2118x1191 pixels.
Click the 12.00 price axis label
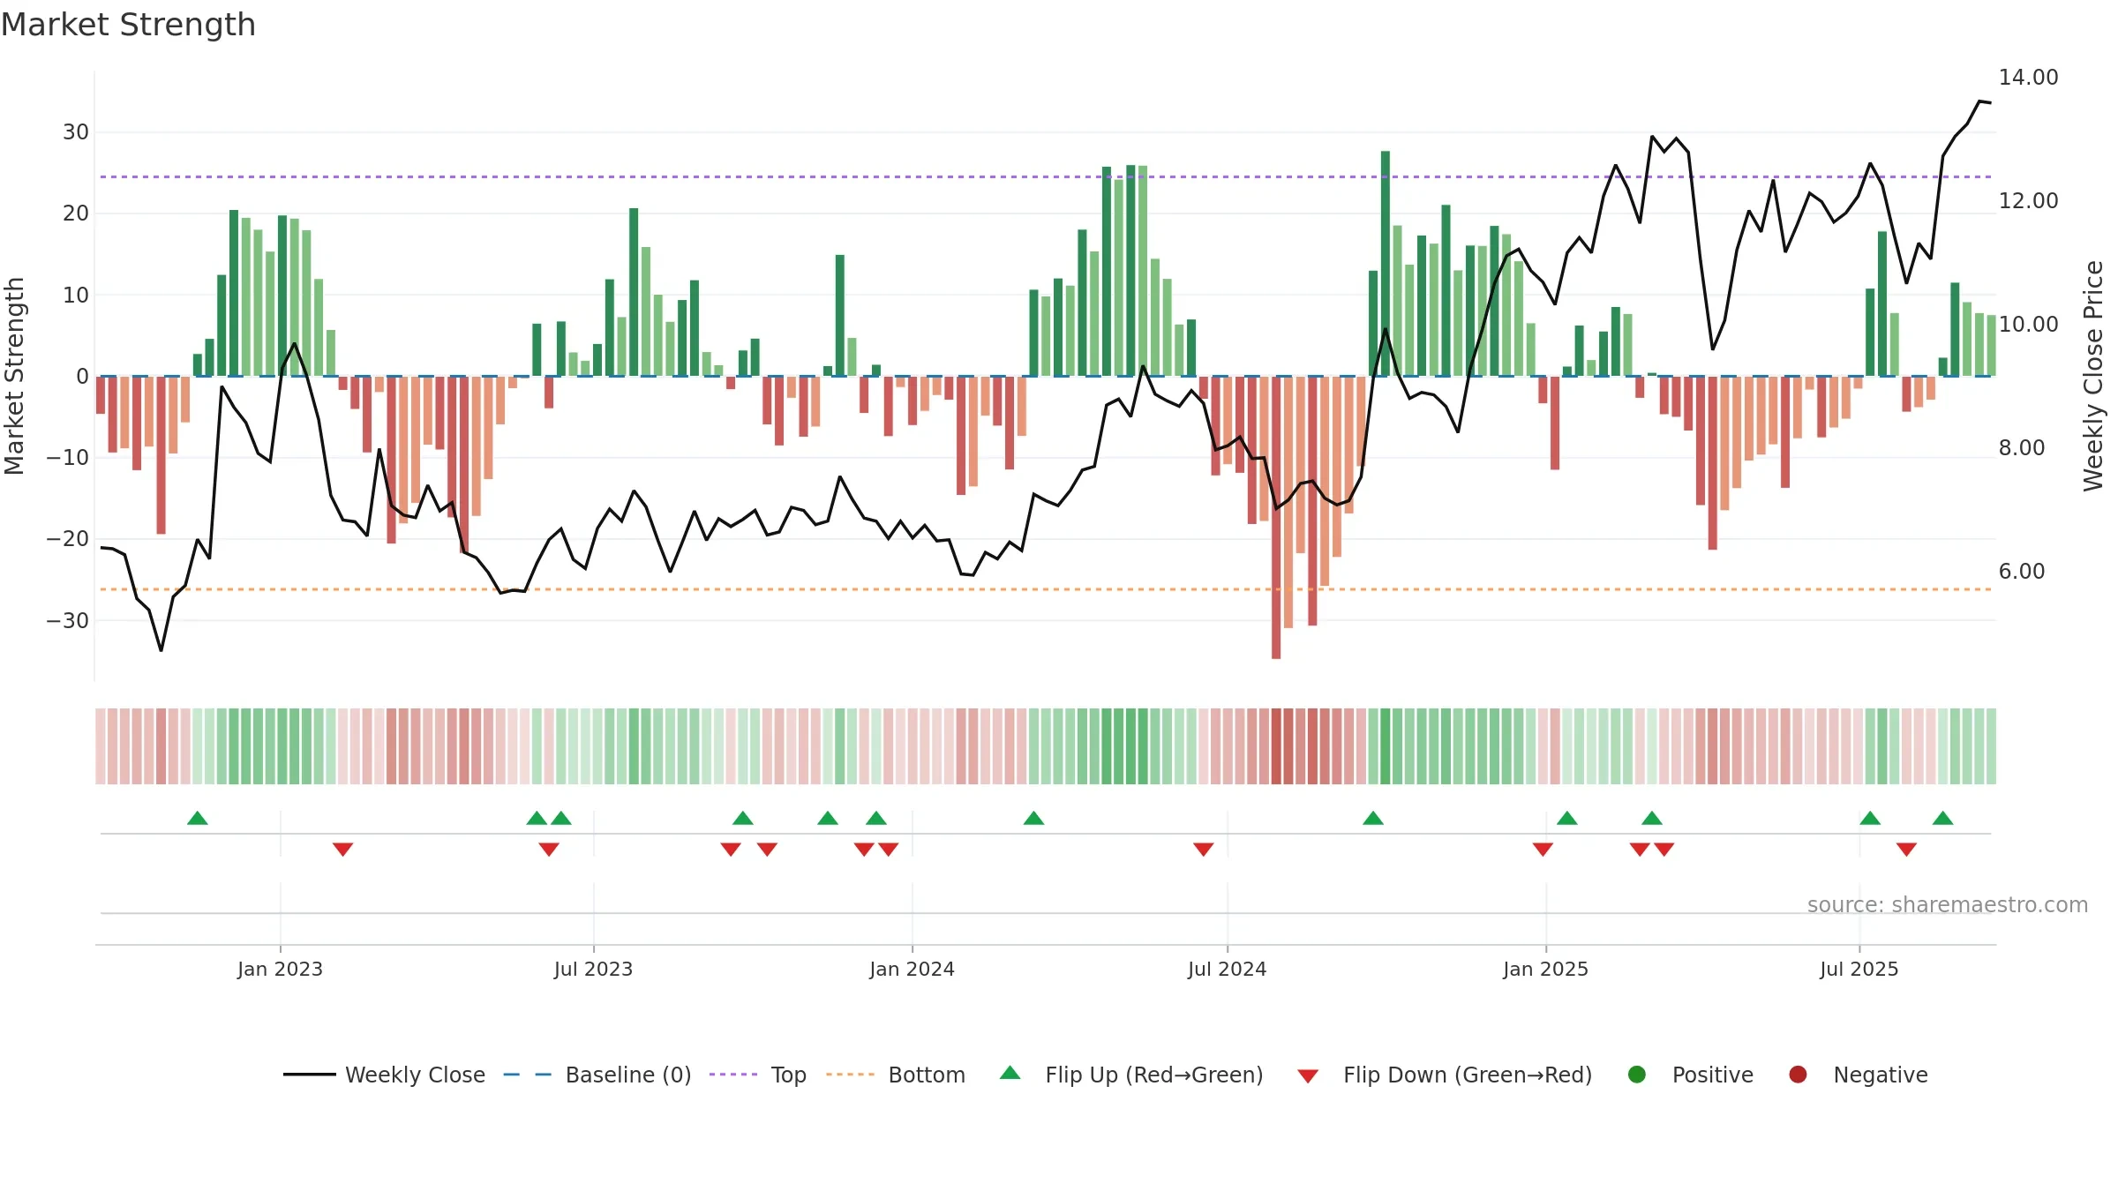tap(2028, 201)
